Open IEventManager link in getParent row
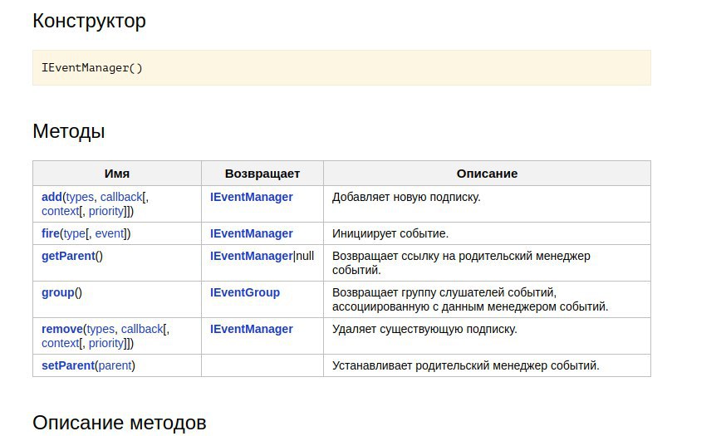 (x=252, y=257)
